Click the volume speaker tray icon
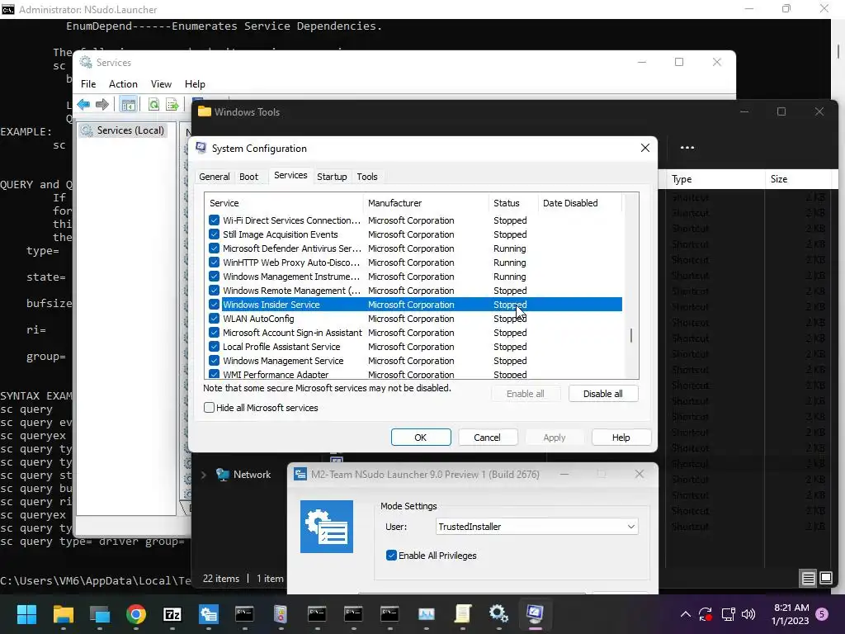The image size is (845, 634). [748, 614]
